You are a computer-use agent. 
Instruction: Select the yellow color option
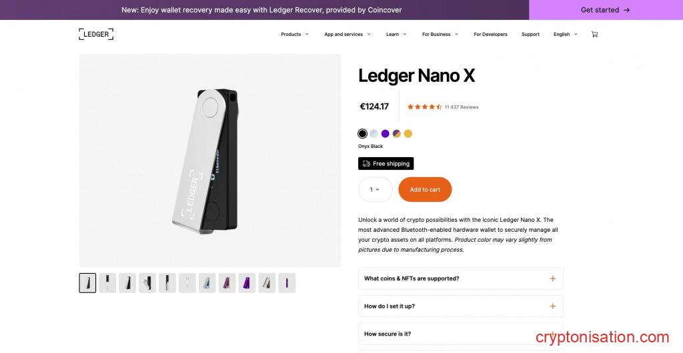[408, 133]
